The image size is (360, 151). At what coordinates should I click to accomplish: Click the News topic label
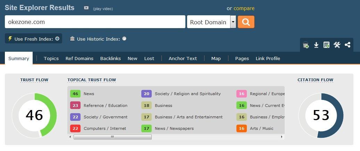pyautogui.click(x=89, y=94)
